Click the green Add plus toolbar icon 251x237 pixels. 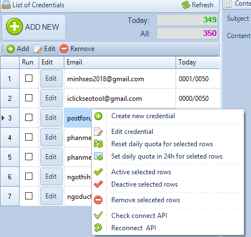coord(11,49)
